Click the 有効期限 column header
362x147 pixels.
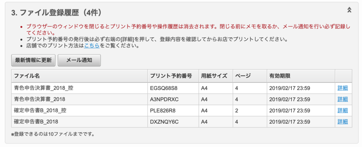tap(280, 76)
